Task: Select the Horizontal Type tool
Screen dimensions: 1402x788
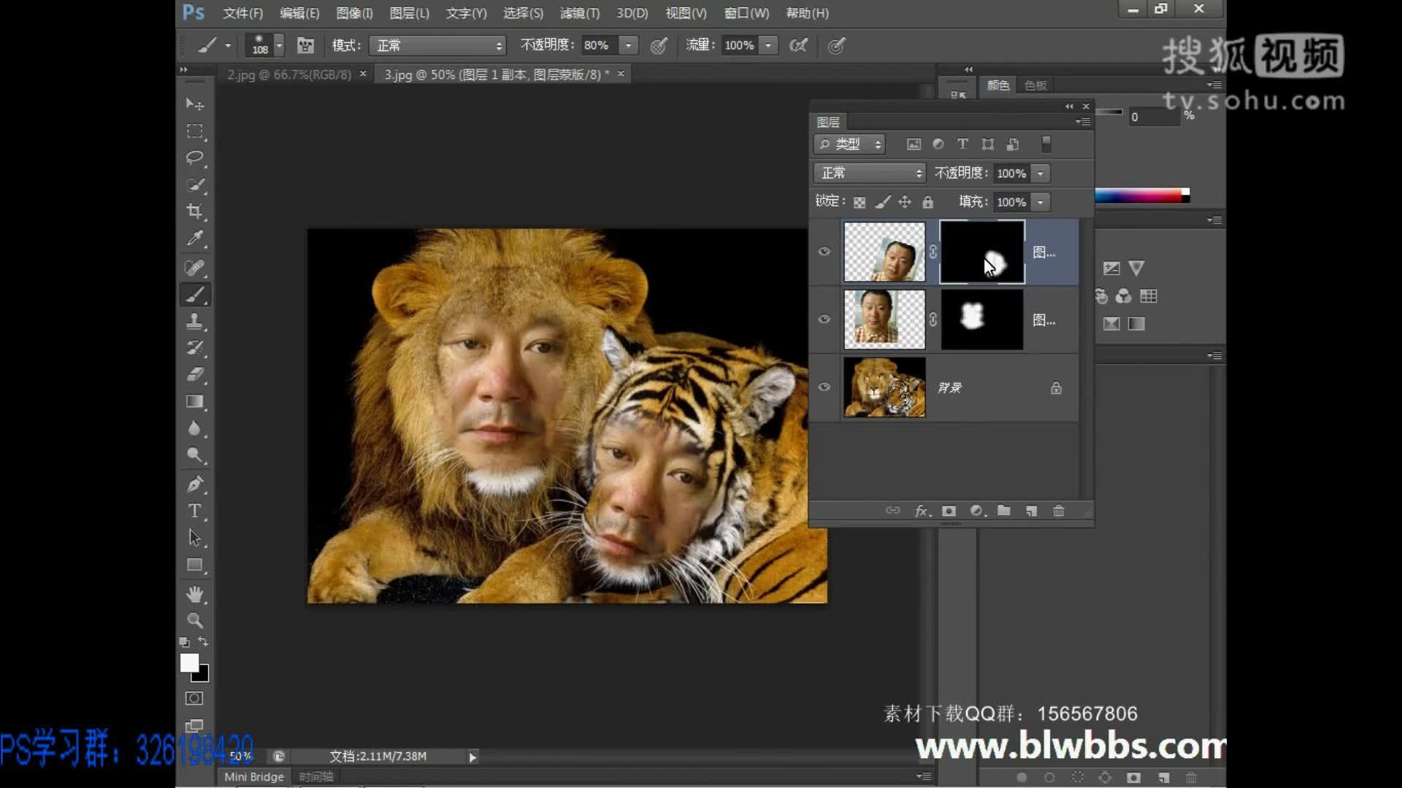Action: (194, 511)
